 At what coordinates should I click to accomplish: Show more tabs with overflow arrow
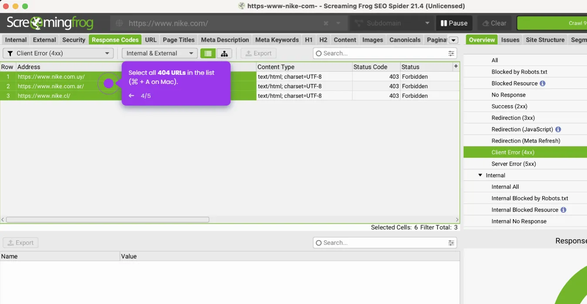pyautogui.click(x=453, y=40)
